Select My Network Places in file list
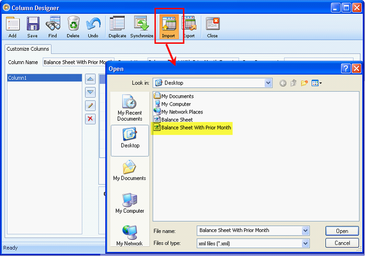Image resolution: width=365 pixels, height=256 pixels. pos(178,112)
